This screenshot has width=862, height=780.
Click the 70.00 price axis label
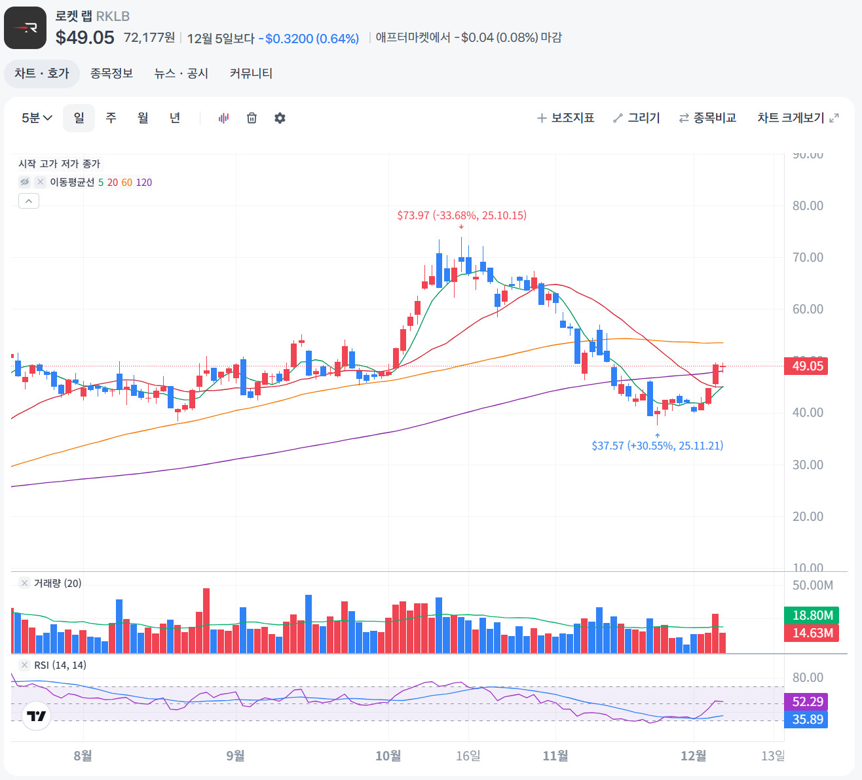click(808, 257)
